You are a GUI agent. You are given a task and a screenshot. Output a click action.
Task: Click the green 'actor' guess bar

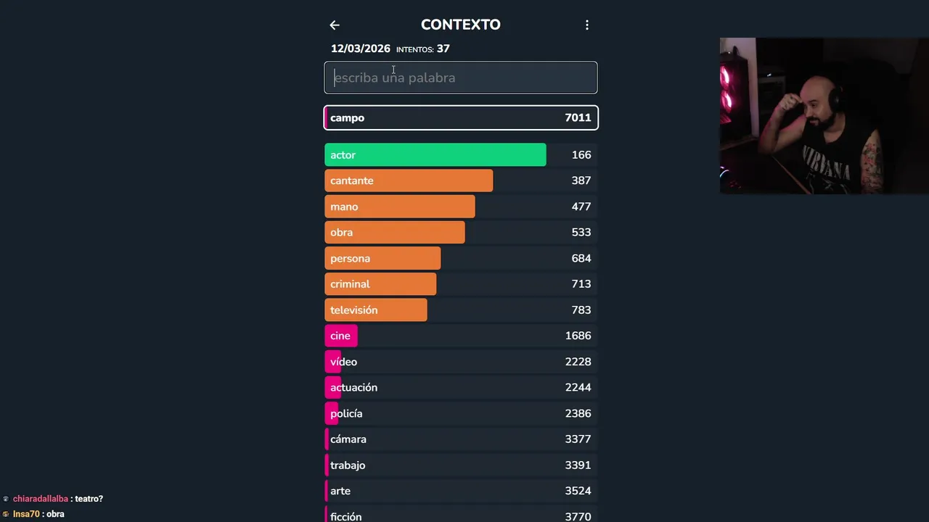(435, 155)
